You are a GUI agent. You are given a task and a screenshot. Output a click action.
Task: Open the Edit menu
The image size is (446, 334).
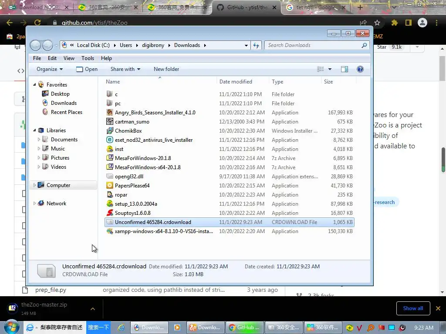pos(52,58)
